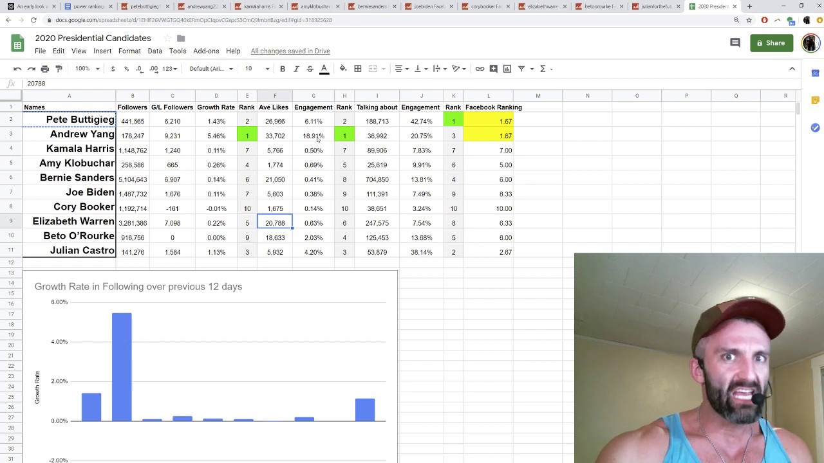The height and width of the screenshot is (463, 824).
Task: Open the Add-ons menu
Action: click(206, 51)
